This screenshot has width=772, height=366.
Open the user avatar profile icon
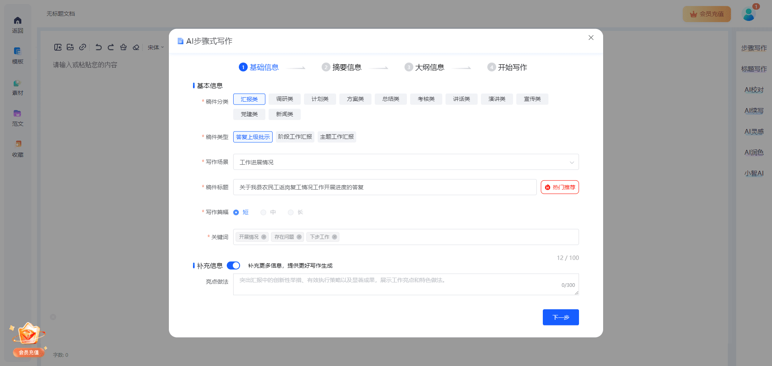click(x=749, y=14)
